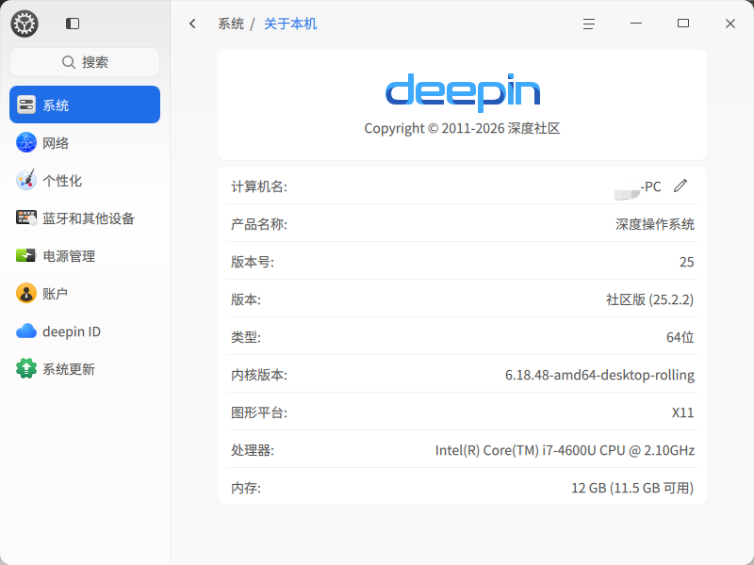Click 关于本机 breadcrumb
Screen dimensions: 754x565
[290, 24]
